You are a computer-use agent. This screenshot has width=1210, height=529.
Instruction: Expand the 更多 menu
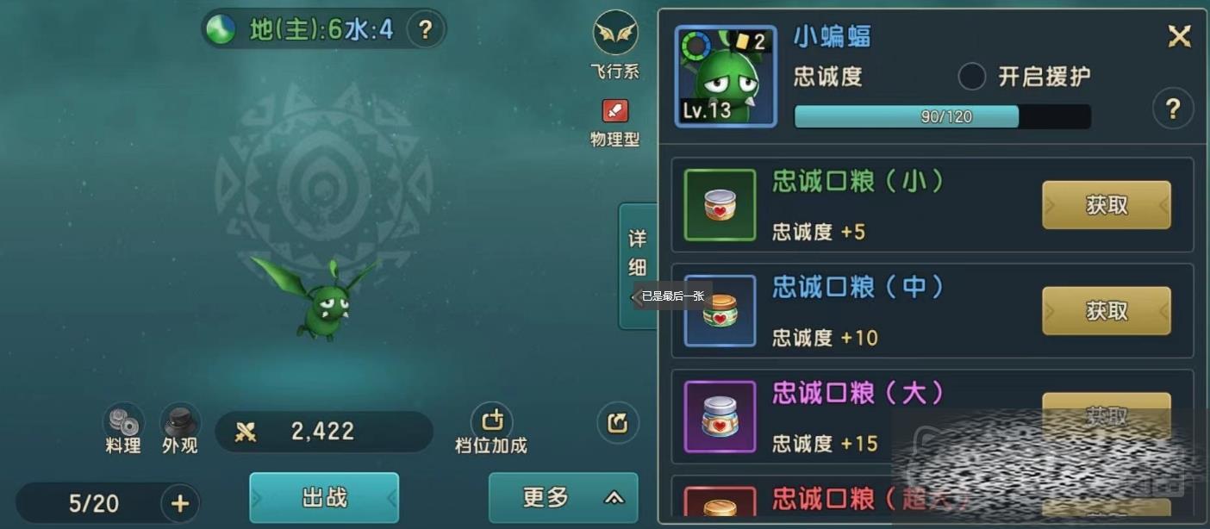pyautogui.click(x=564, y=498)
